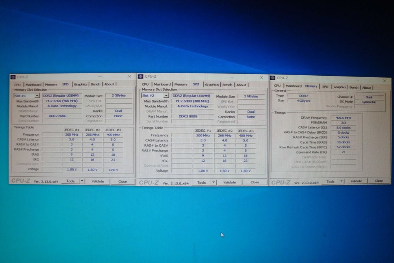
Task: Click the Row Refresh Cycle Time 52 clocks value
Action: click(x=343, y=147)
